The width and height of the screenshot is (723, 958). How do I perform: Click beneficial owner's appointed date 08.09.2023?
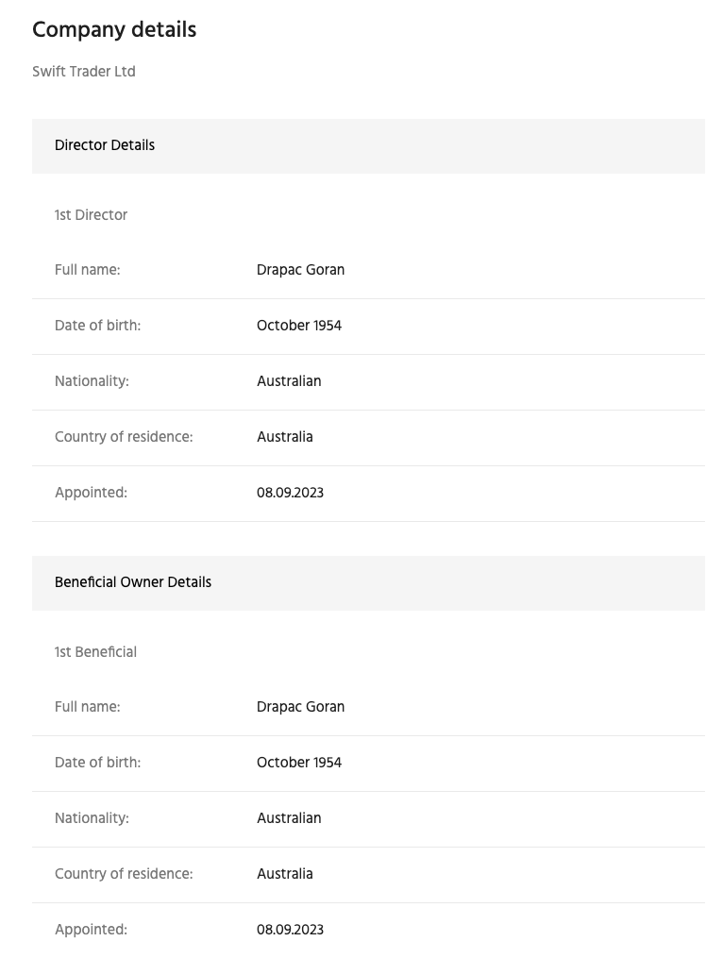291,930
